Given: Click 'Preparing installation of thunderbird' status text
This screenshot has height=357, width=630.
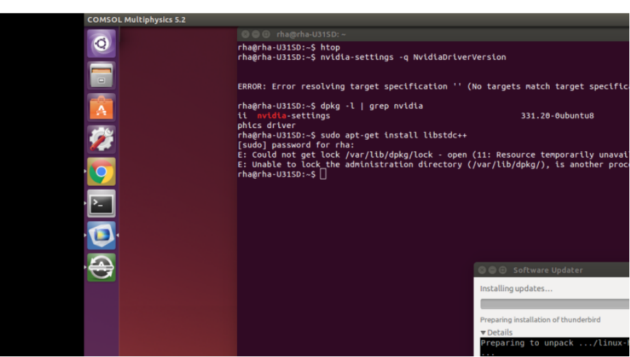Looking at the screenshot, I should [540, 319].
